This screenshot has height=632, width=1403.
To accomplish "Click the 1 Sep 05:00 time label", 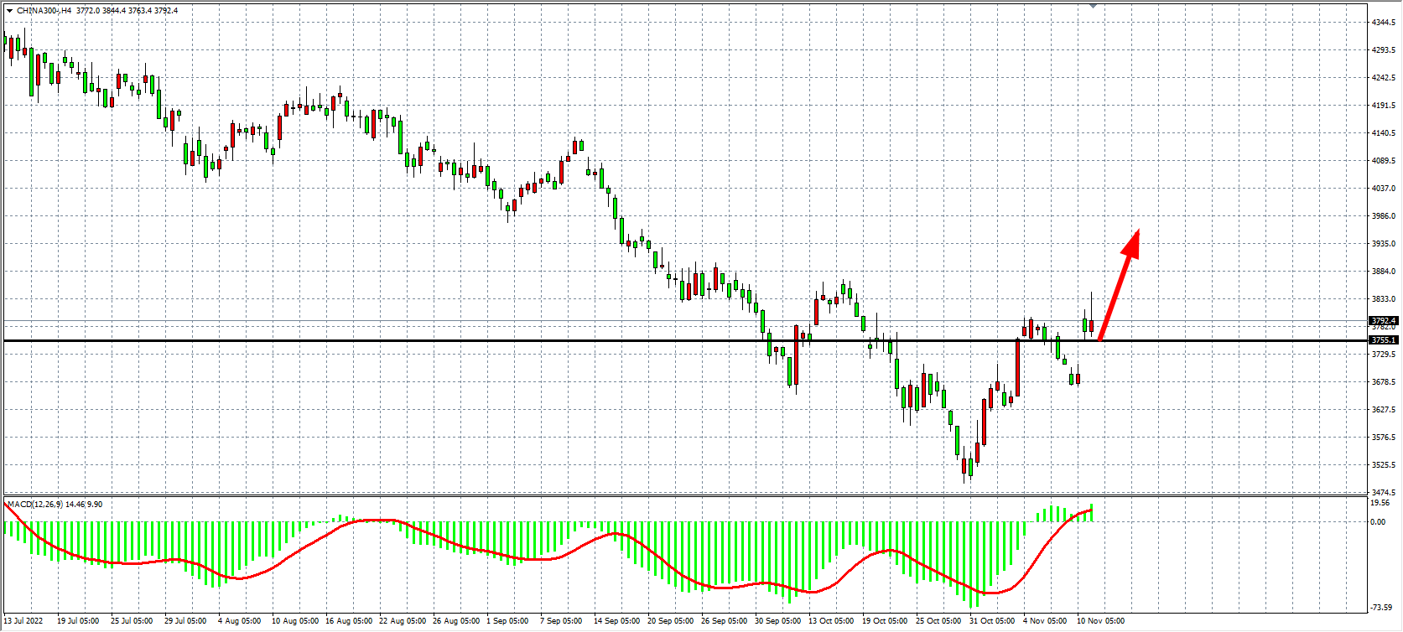I will [507, 621].
